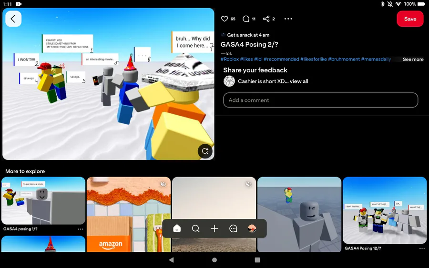The height and width of the screenshot is (268, 429).
Task: Tap Android home button
Action: point(214,260)
